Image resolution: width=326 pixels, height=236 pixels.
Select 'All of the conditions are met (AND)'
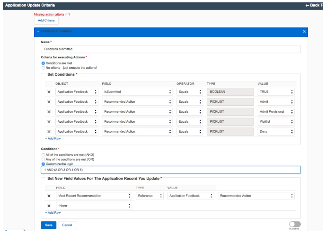(43, 155)
